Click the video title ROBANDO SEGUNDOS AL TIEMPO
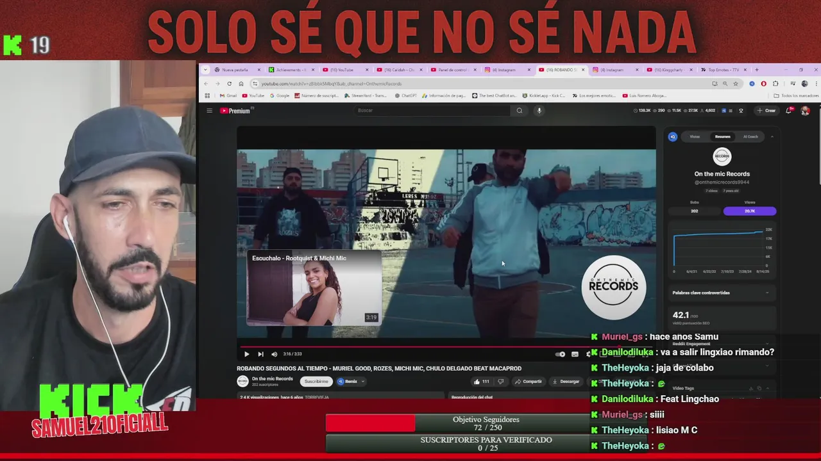Screen dimensions: 821x461 point(379,368)
